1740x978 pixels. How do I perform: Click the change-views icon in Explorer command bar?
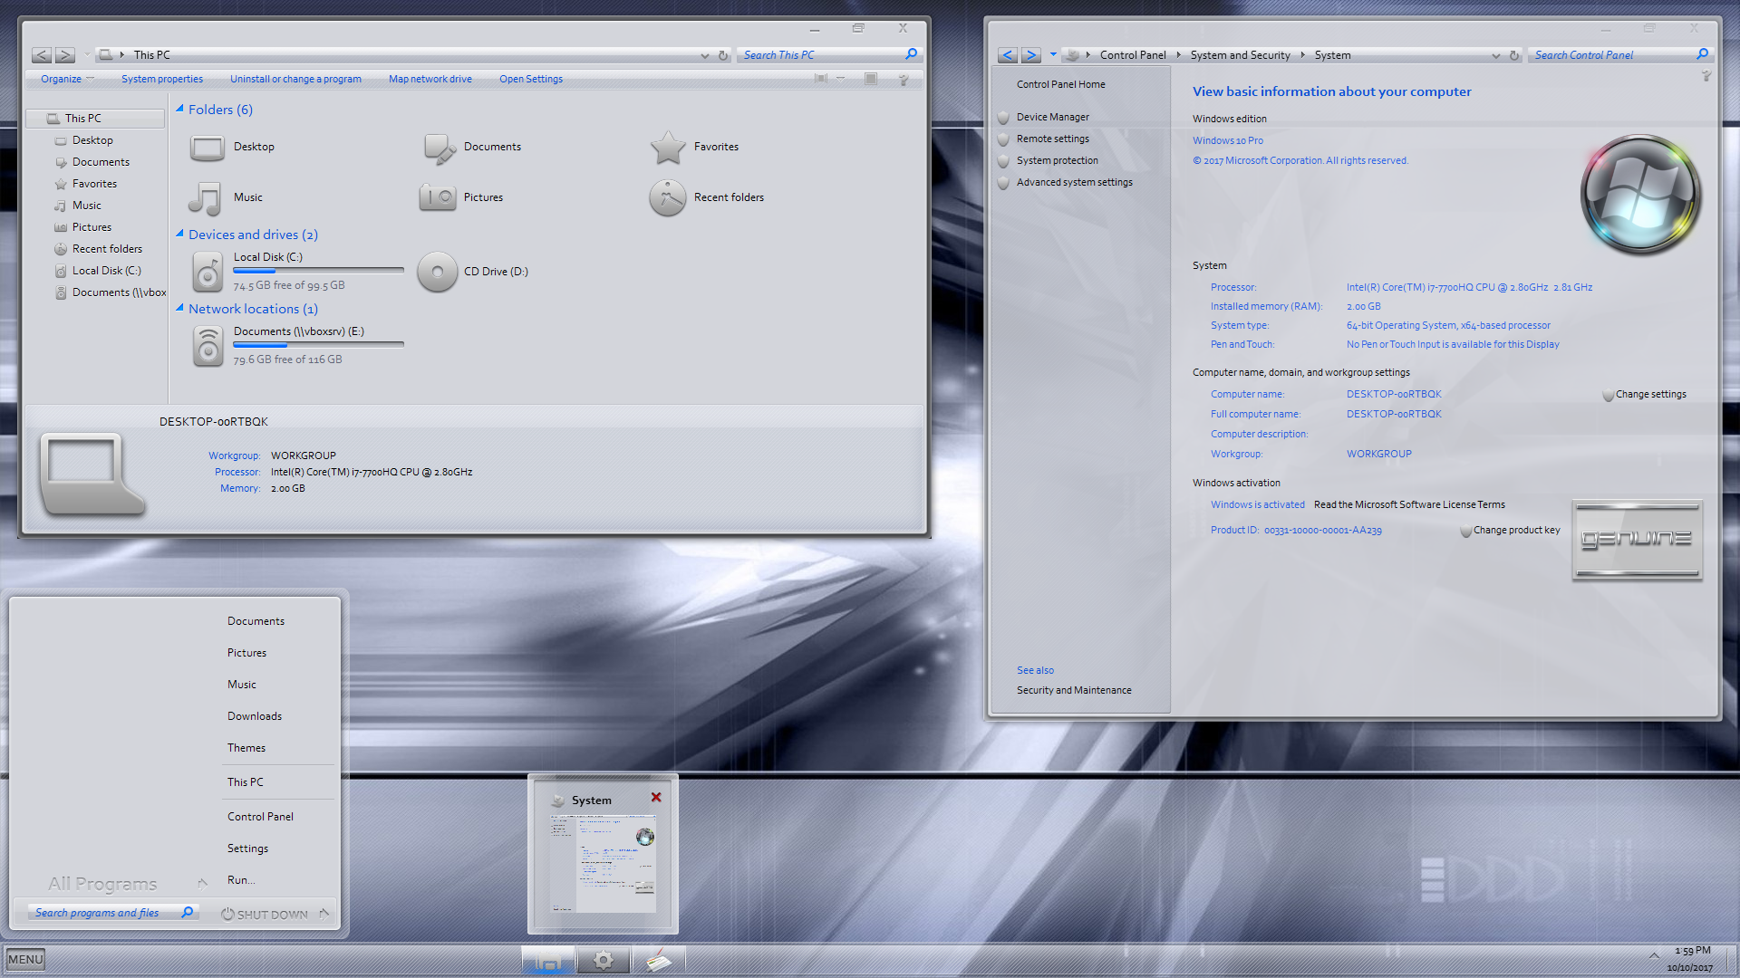[x=820, y=79]
